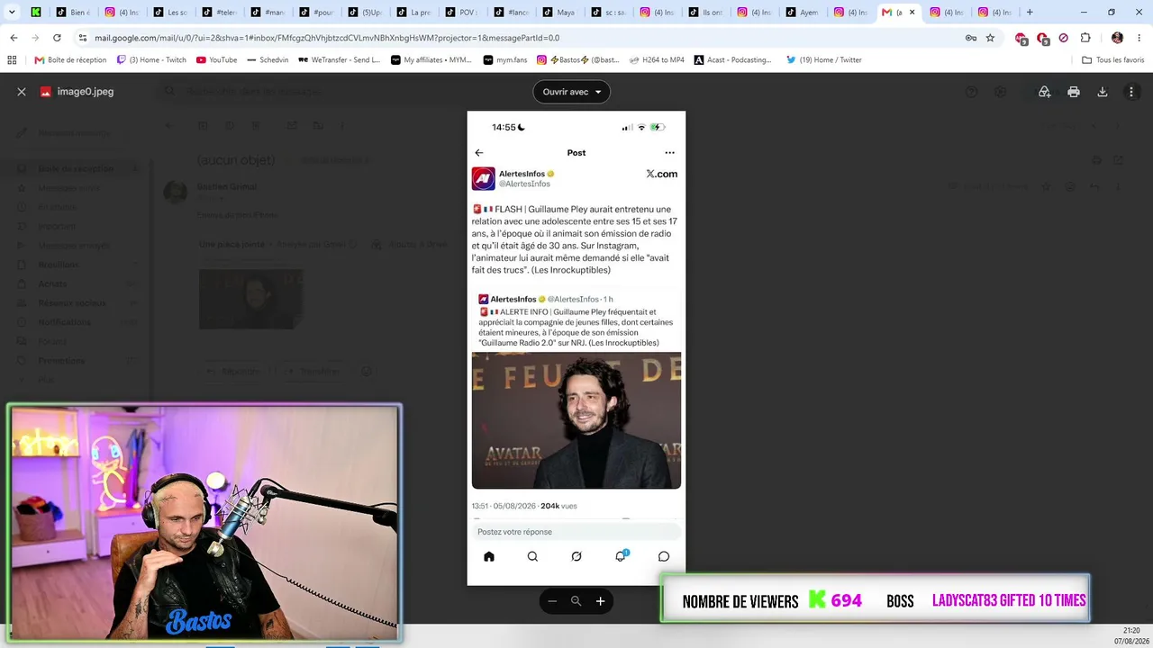This screenshot has height=648, width=1153.
Task: Open the 'Ouvrir avec' dropdown
Action: tap(571, 92)
